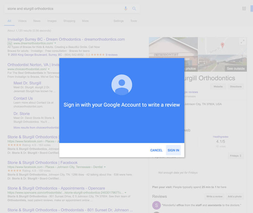
Task: Select the All search tab
Action: pos(9,21)
